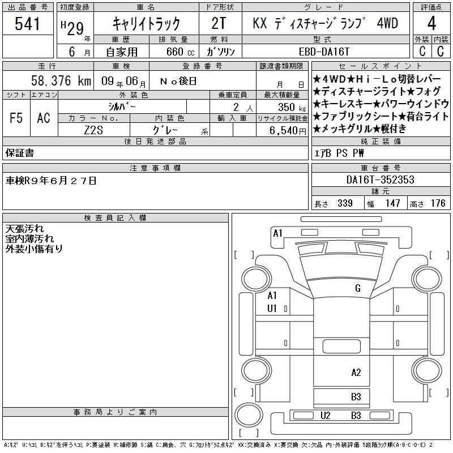Click the A1 mark on the front bumper diagram

277,233
